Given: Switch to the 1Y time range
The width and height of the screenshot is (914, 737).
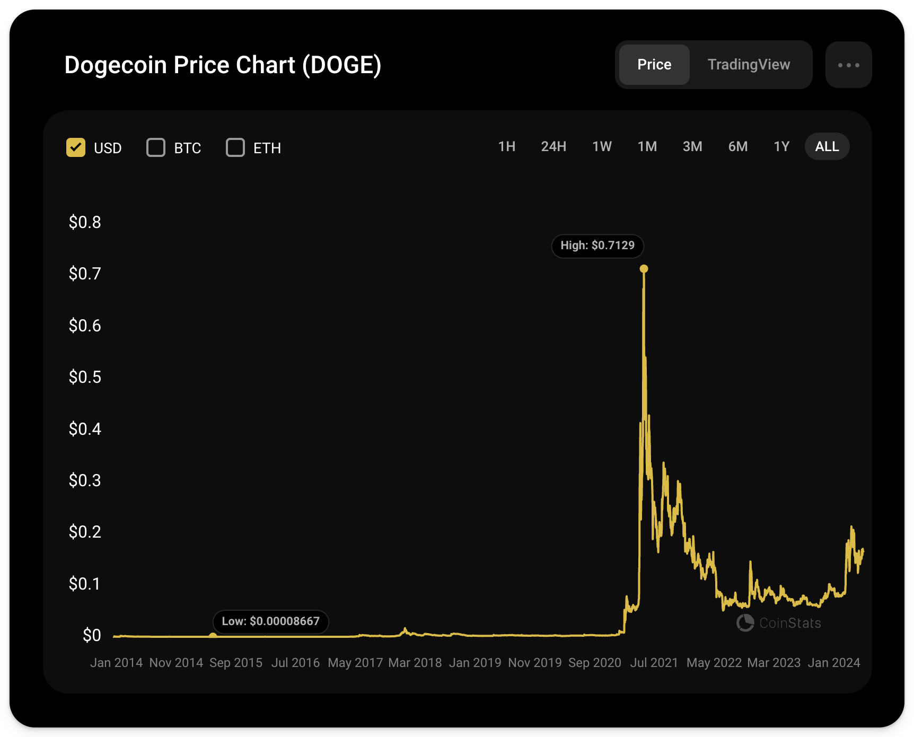Looking at the screenshot, I should [x=781, y=146].
